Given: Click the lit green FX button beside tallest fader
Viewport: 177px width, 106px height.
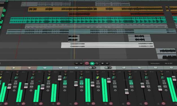Looking at the screenshot, I should (65, 81).
